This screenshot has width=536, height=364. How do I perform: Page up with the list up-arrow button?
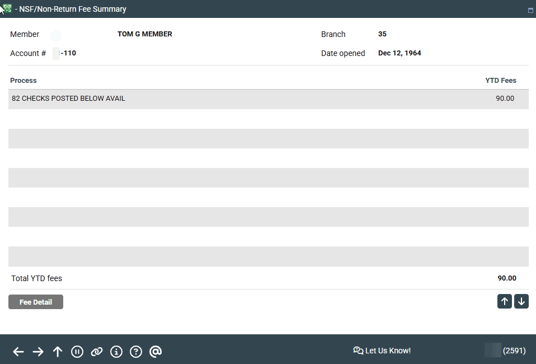[505, 301]
